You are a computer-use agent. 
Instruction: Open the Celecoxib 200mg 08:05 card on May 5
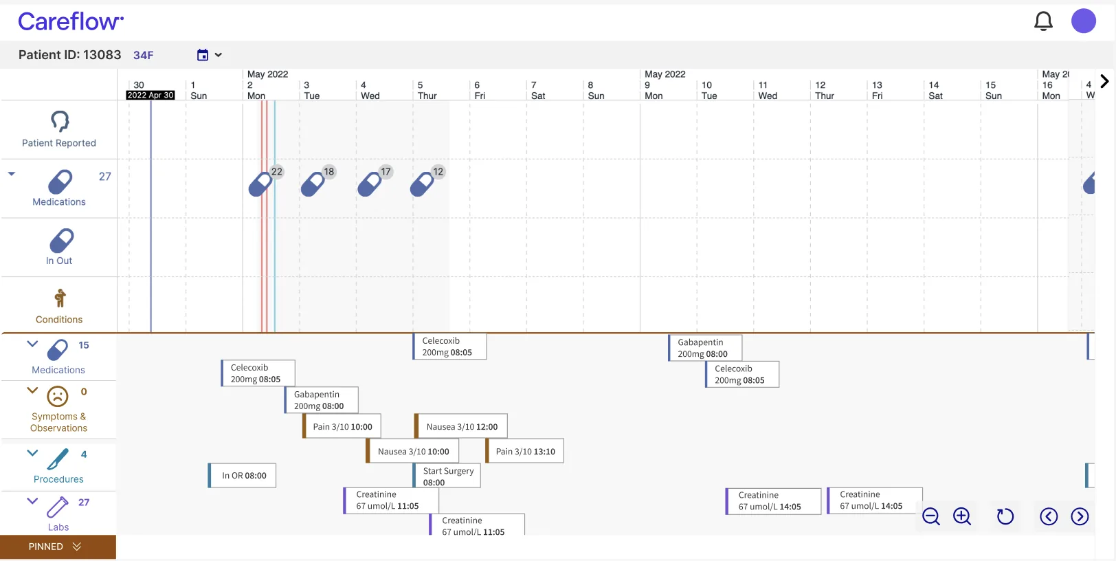[450, 346]
